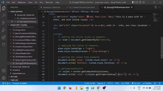Open the Explorer view in activity bar
This screenshot has width=163, height=91.
tap(4, 8)
